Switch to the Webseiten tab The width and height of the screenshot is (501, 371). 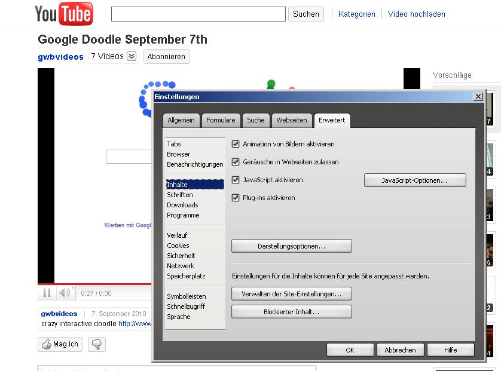tap(292, 120)
